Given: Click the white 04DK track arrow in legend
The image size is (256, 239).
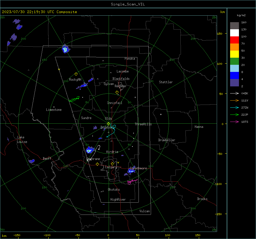Looking at the screenshot, I should tap(234, 93).
